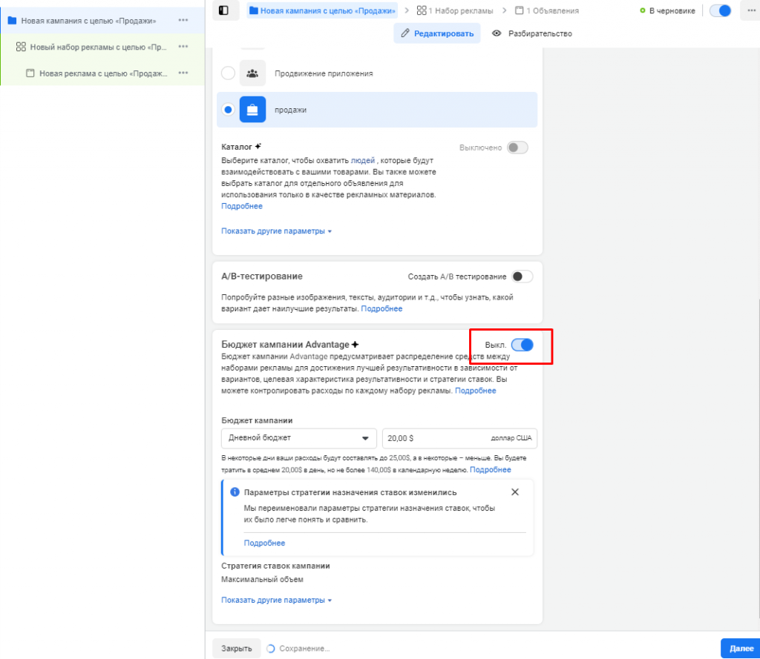Enable the A/B testing switch
Screen dimensions: 760x659
pos(522,276)
